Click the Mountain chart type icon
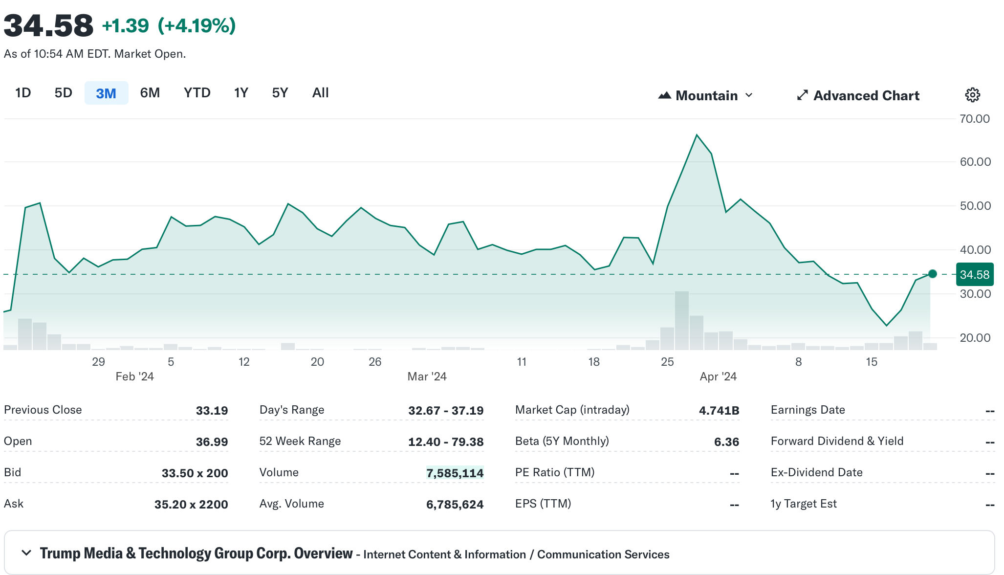 coord(664,95)
